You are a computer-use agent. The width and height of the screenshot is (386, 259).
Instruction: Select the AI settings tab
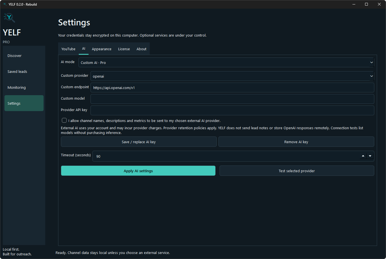pyautogui.click(x=84, y=49)
